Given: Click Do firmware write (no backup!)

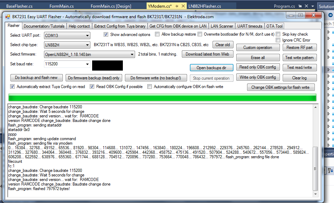Looking at the screenshot, I should pyautogui.click(x=156, y=78).
